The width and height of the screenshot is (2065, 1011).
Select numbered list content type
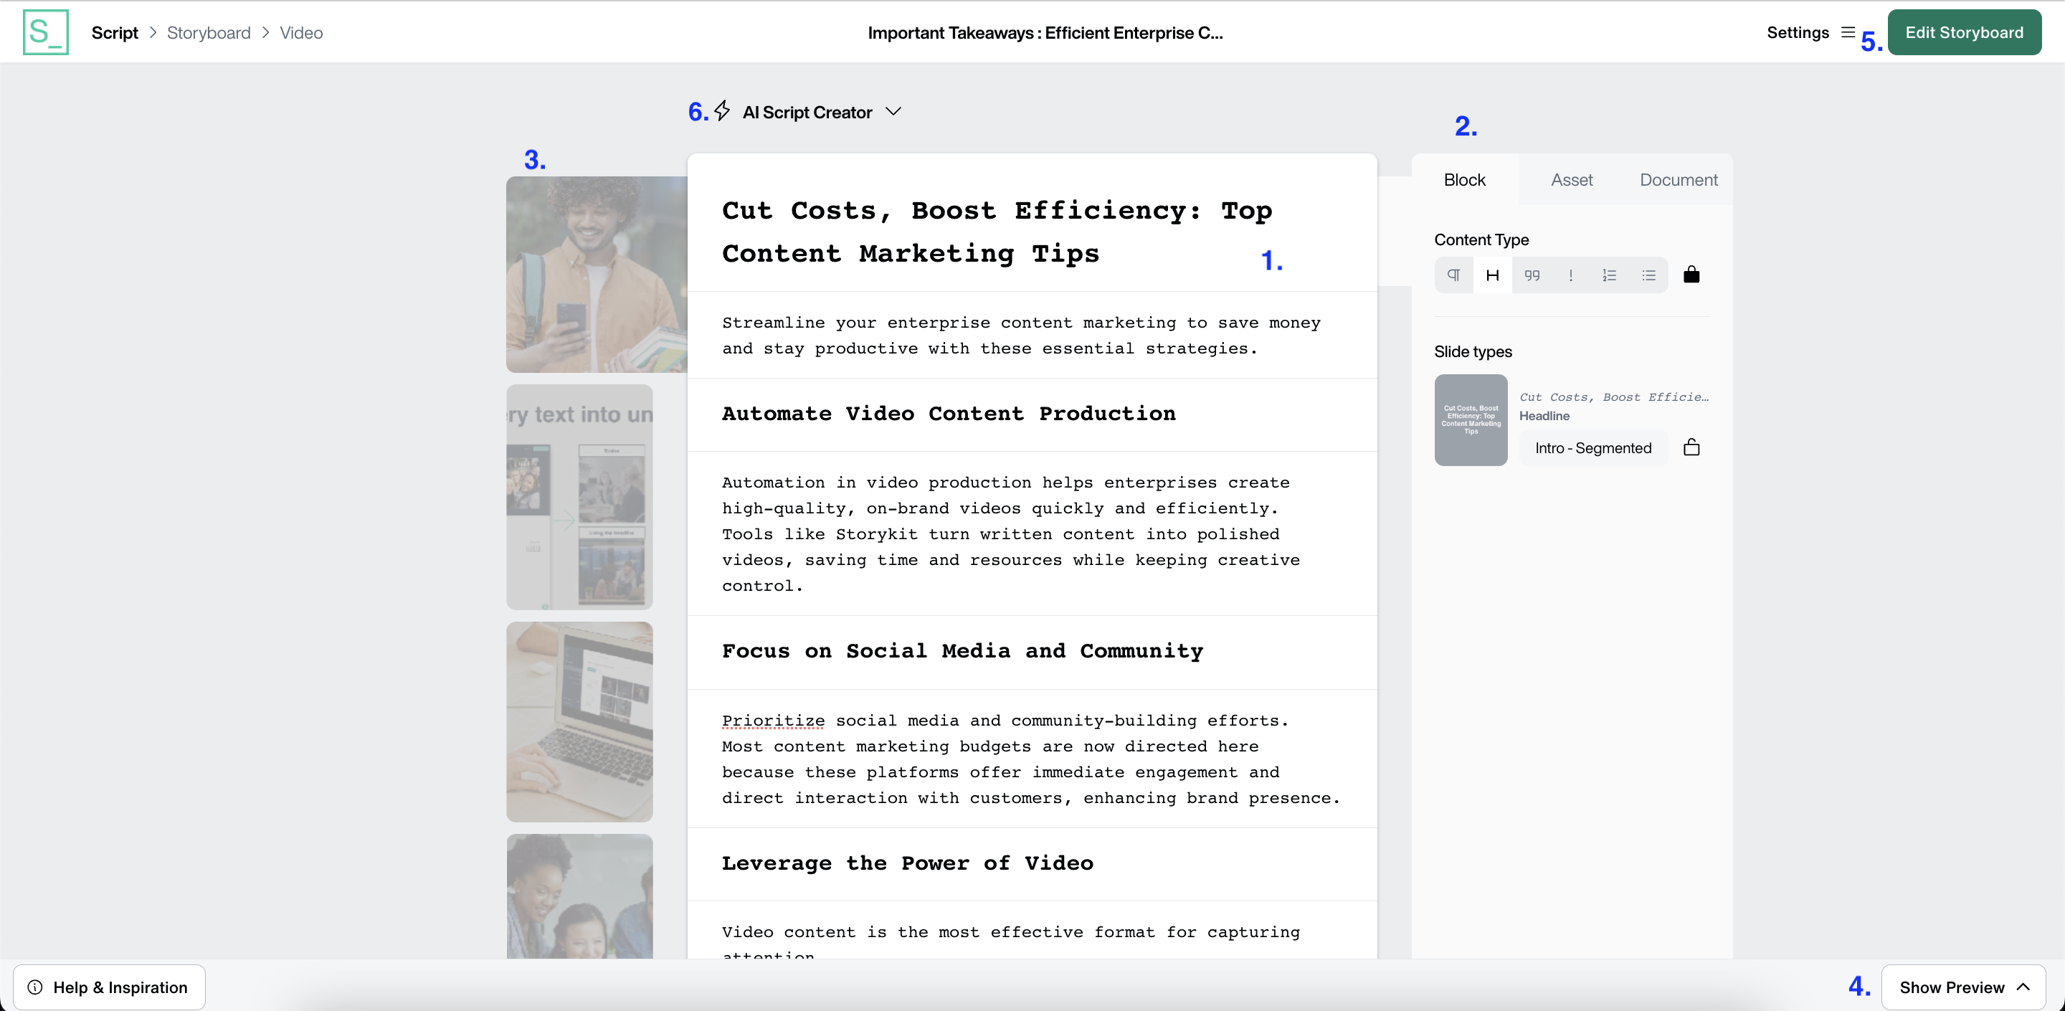[x=1609, y=275]
